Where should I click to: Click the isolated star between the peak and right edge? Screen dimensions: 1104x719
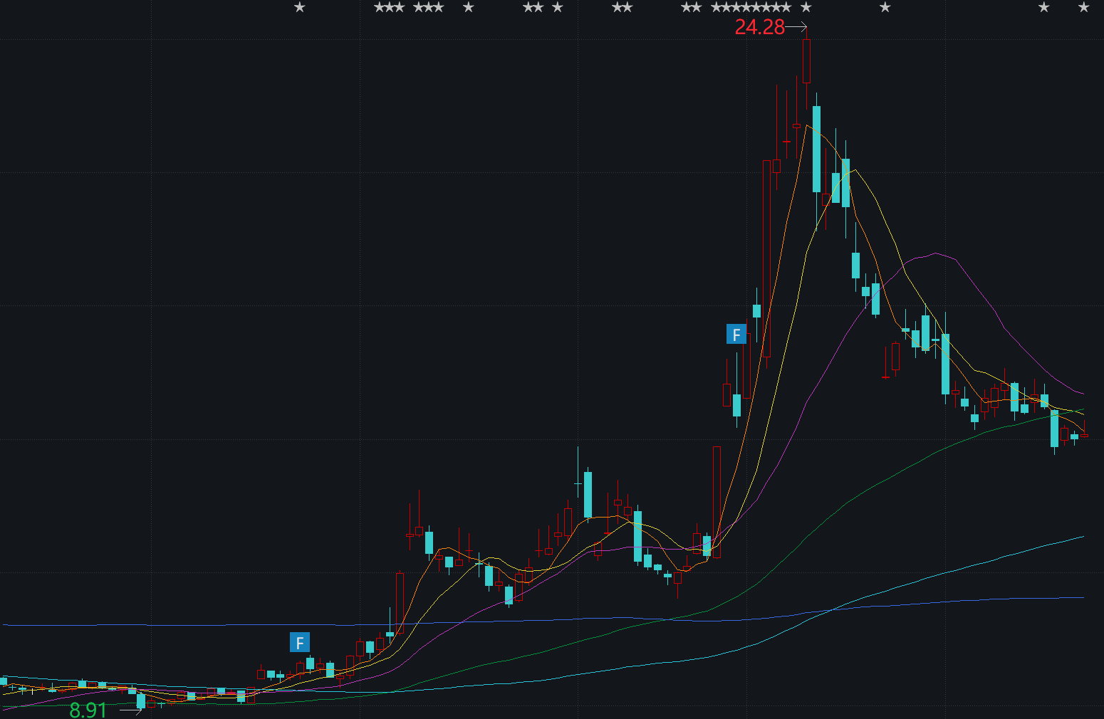(885, 8)
